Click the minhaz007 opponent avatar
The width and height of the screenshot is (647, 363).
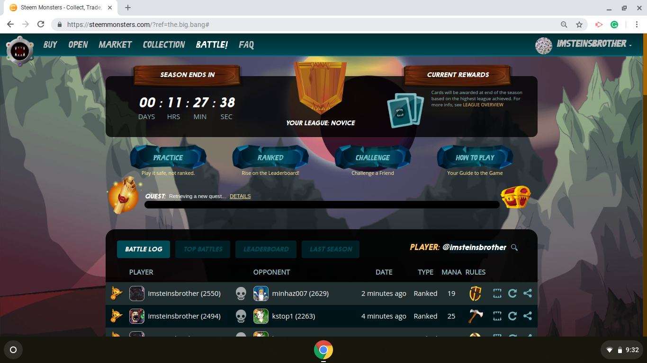click(x=261, y=294)
